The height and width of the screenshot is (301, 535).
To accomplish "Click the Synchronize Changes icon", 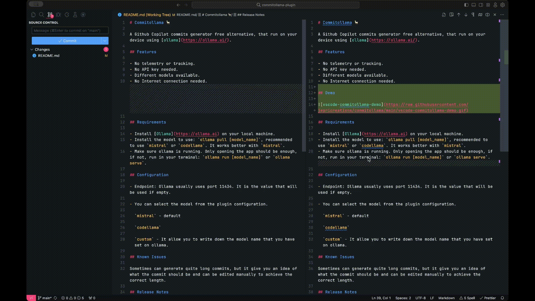I will [x=55, y=298].
